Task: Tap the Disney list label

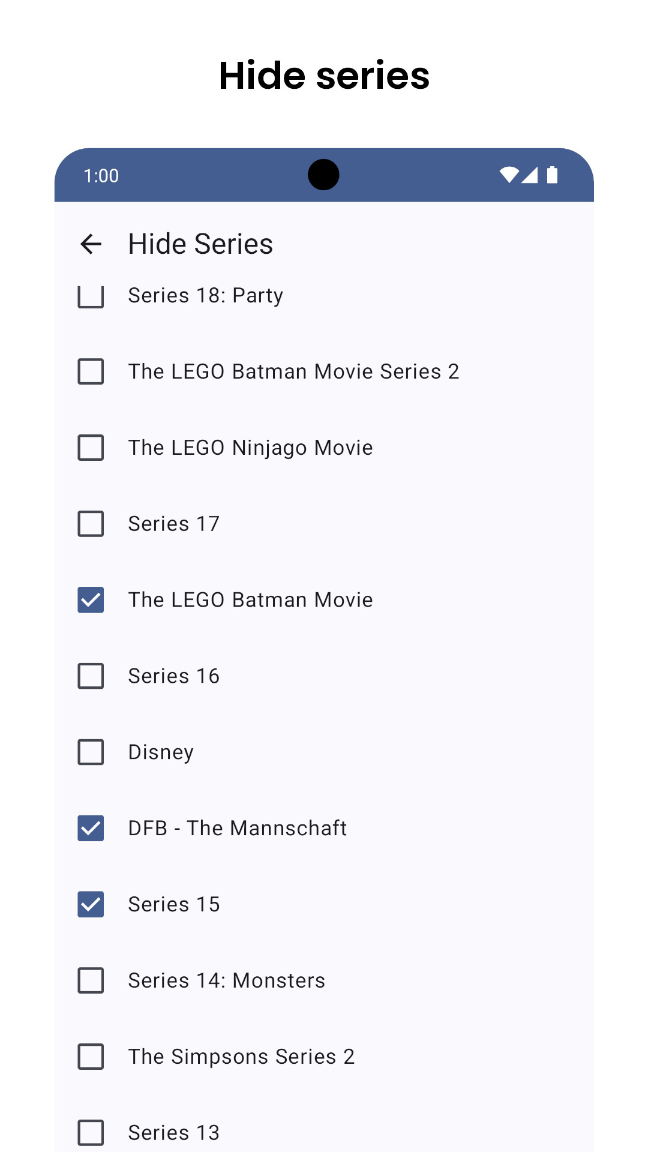Action: tap(161, 752)
